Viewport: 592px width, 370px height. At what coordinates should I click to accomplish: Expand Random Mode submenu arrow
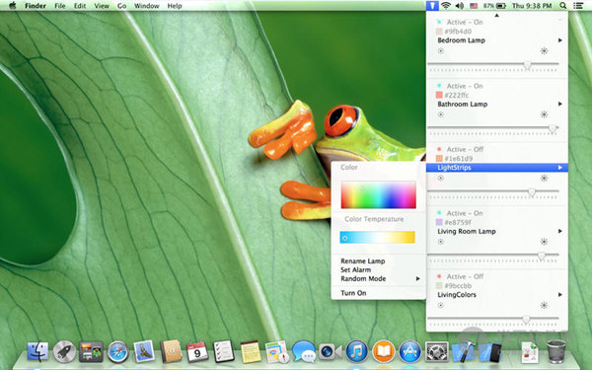[x=418, y=278]
